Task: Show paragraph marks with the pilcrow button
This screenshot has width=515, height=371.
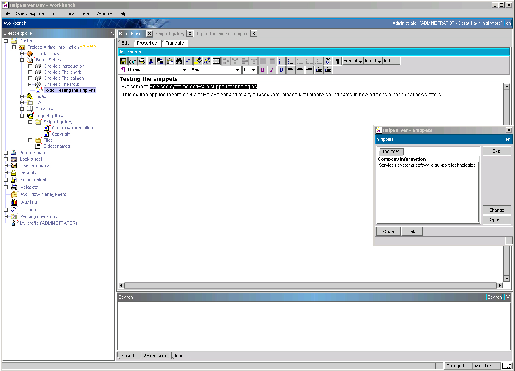Action: coord(337,61)
